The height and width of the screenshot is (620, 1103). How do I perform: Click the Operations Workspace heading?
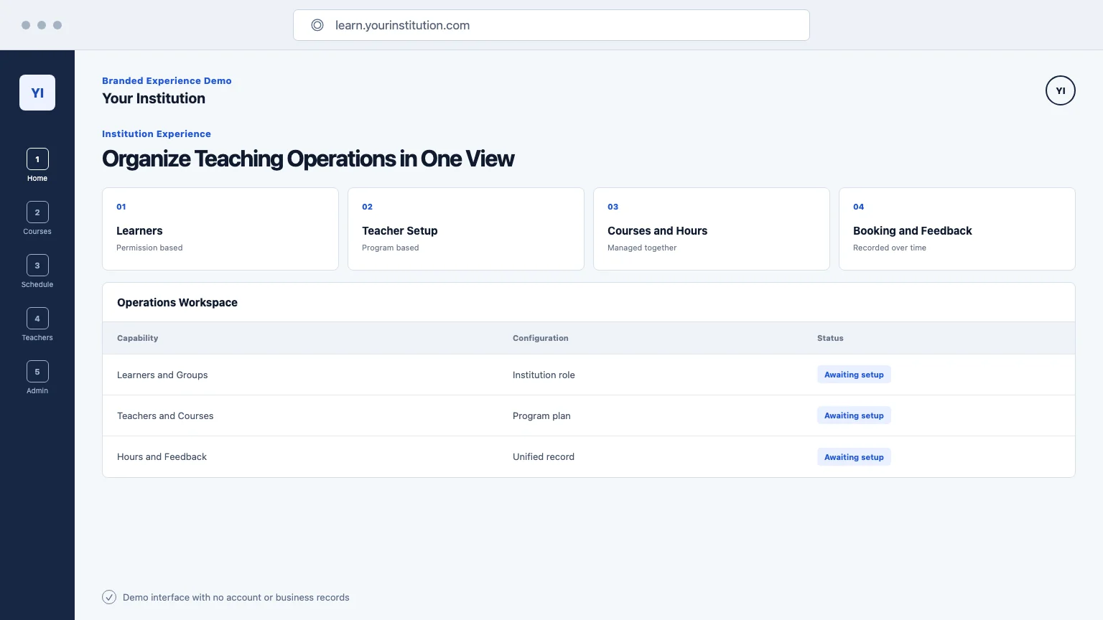pos(177,302)
